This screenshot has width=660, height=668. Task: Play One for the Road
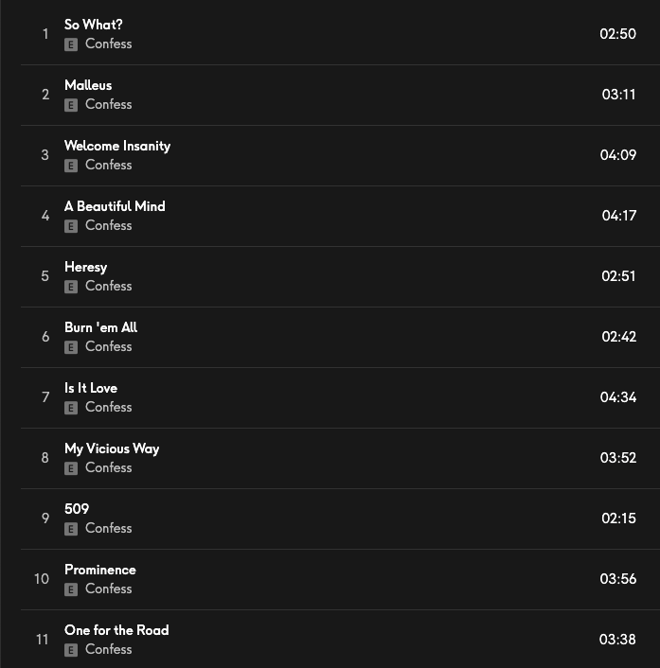pos(116,630)
